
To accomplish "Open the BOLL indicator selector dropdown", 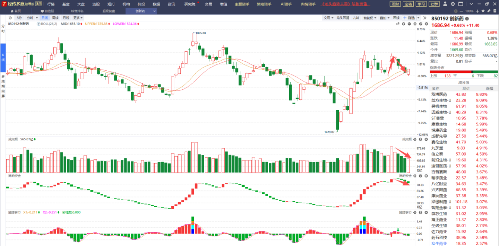I will [39, 24].
